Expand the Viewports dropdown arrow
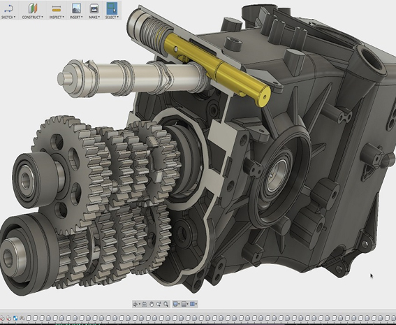Viewport: 396px width, 325px height. 196,304
